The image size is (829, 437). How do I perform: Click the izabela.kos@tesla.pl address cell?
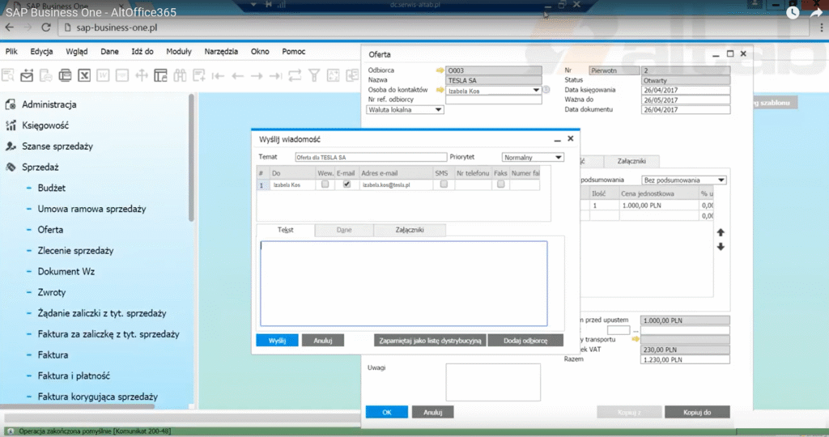point(395,185)
